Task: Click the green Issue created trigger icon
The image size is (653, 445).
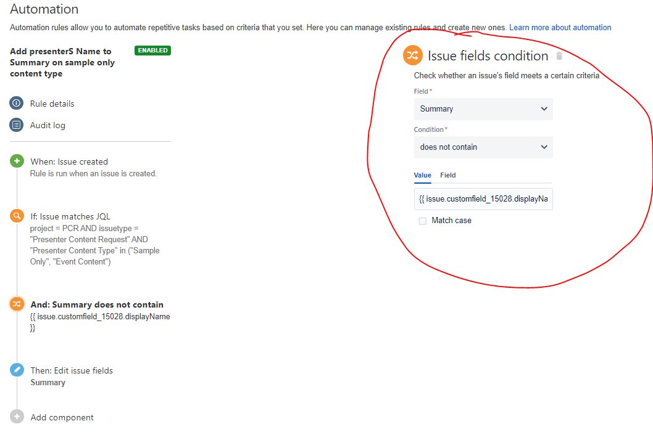Action: pos(17,161)
